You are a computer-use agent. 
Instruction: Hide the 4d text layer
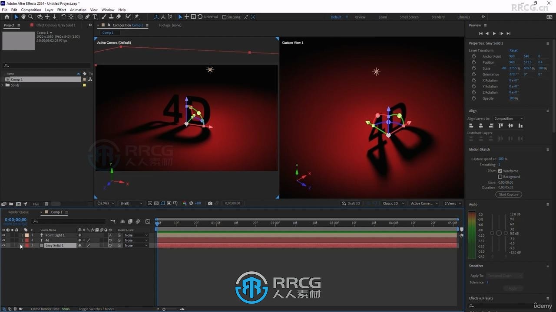point(3,240)
